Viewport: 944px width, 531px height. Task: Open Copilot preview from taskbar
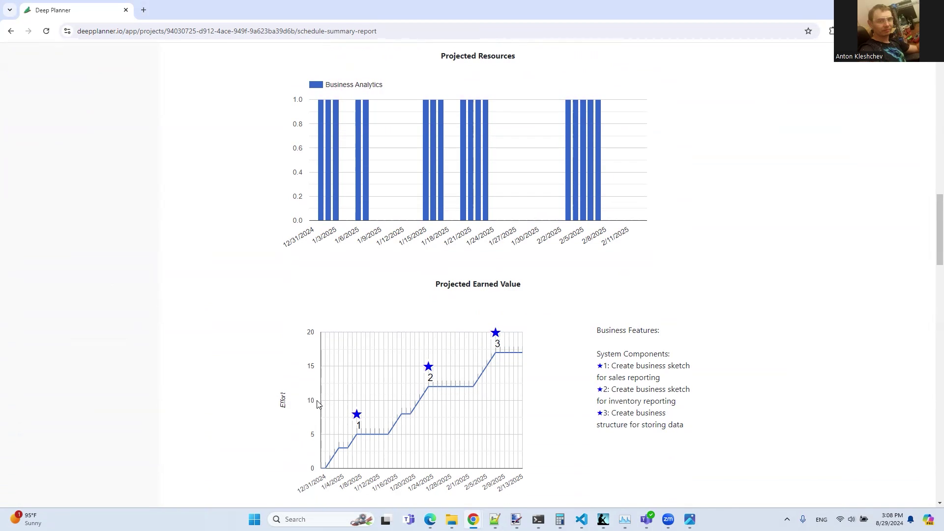pyautogui.click(x=928, y=520)
